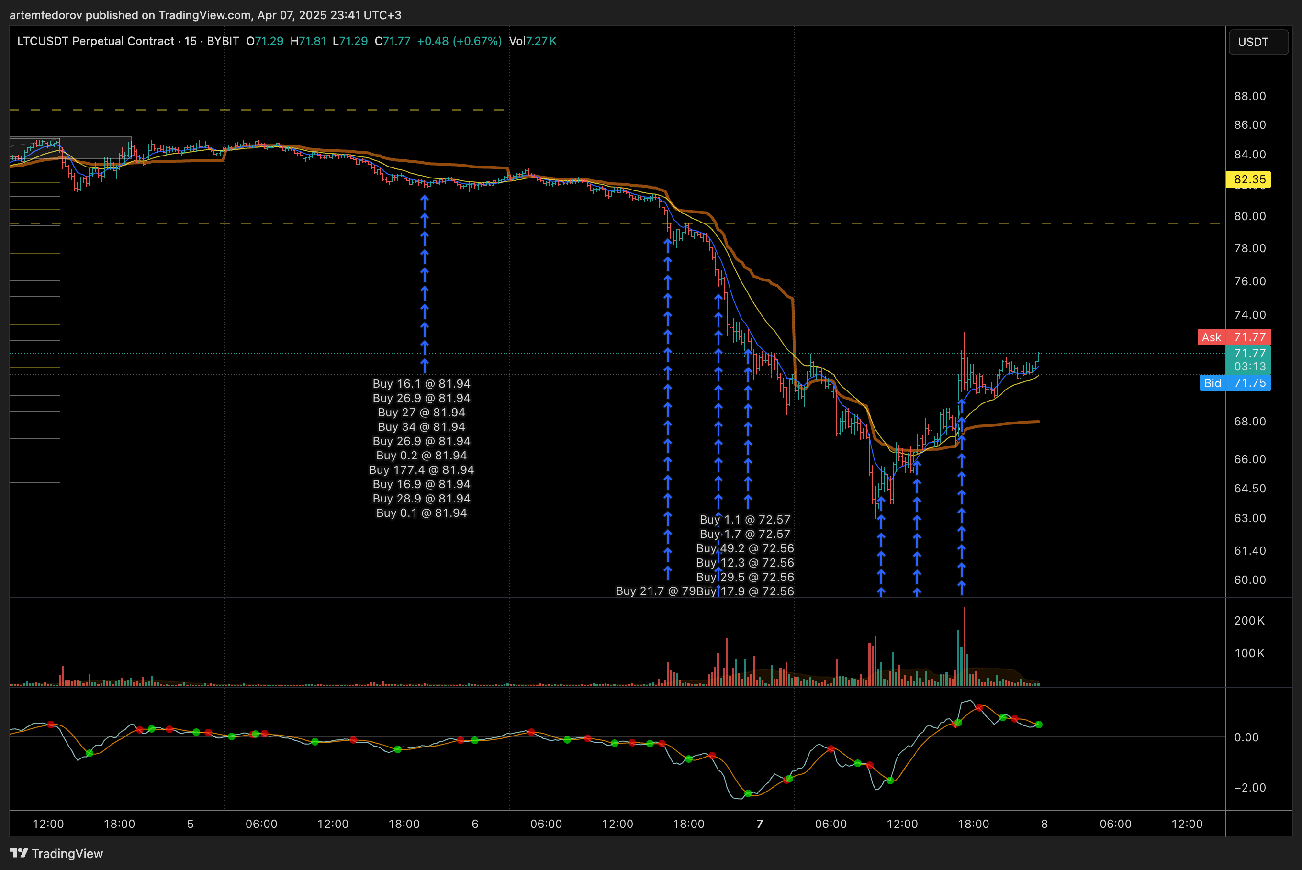This screenshot has height=870, width=1302.
Task: Click the 61.40 price axis label
Action: (1250, 551)
